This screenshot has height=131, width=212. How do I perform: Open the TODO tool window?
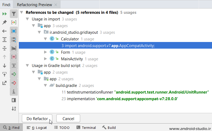tap(62, 128)
